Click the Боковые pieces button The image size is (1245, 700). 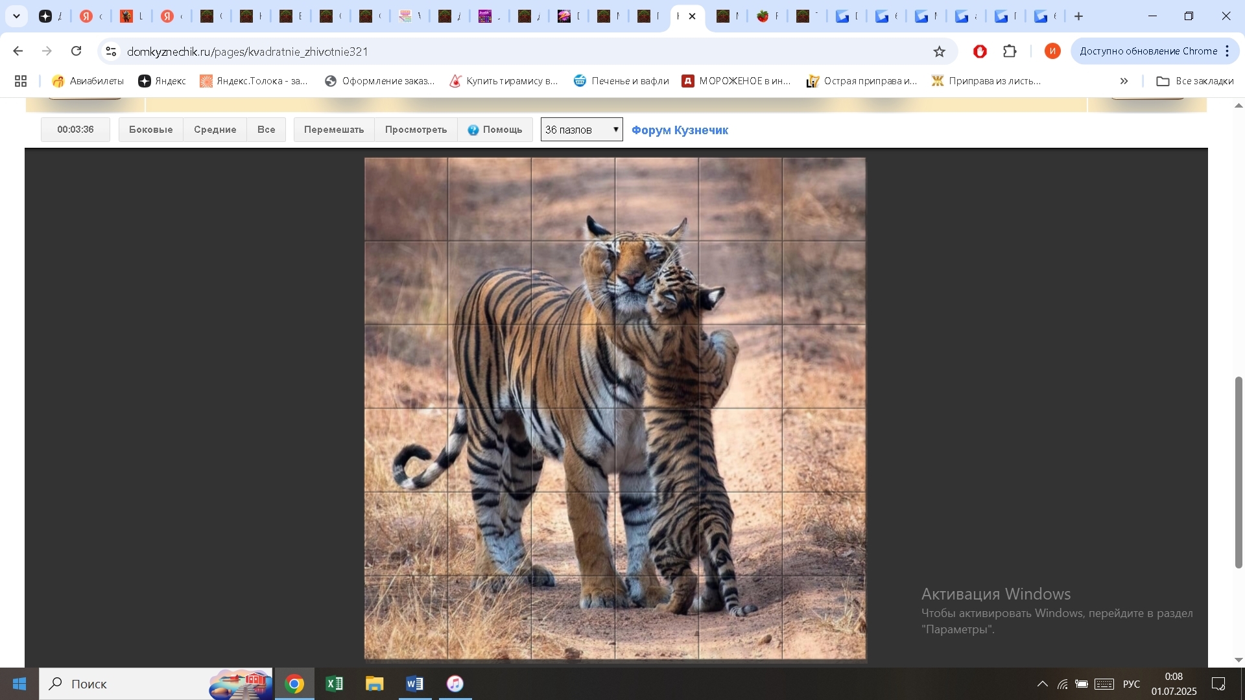(150, 130)
